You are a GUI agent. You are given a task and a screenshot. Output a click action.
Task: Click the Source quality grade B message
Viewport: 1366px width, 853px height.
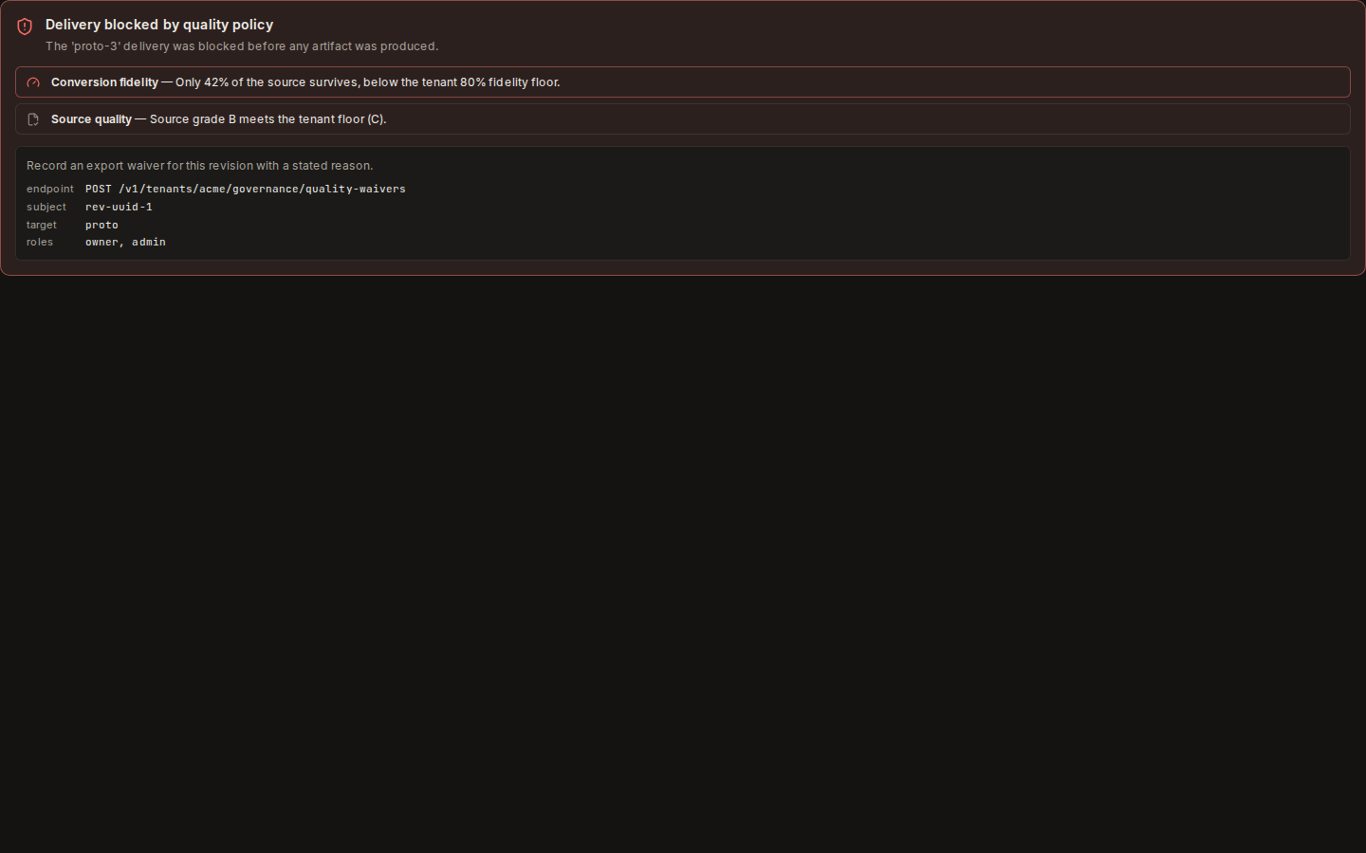(x=219, y=119)
